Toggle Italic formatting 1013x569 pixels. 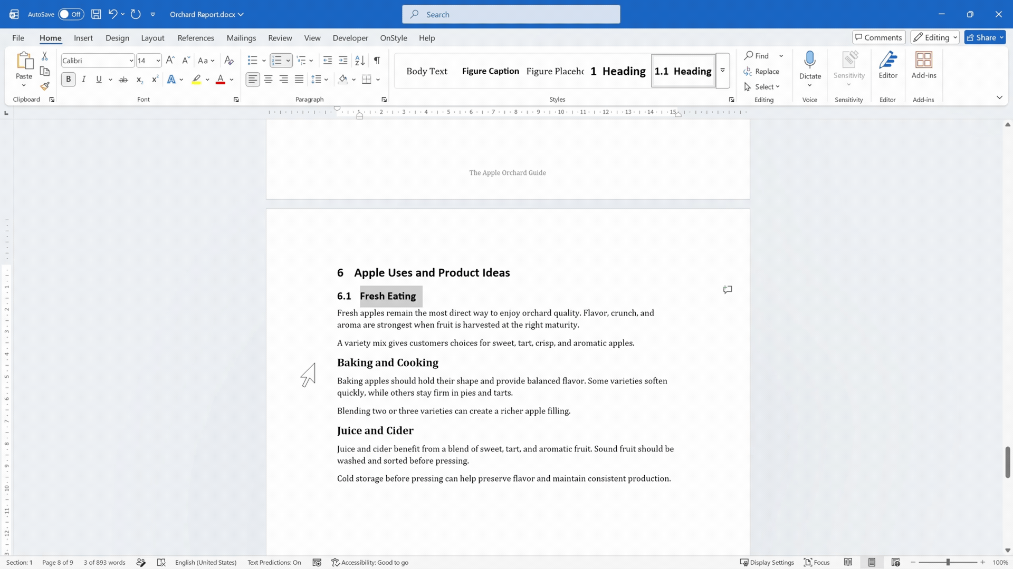pos(83,80)
